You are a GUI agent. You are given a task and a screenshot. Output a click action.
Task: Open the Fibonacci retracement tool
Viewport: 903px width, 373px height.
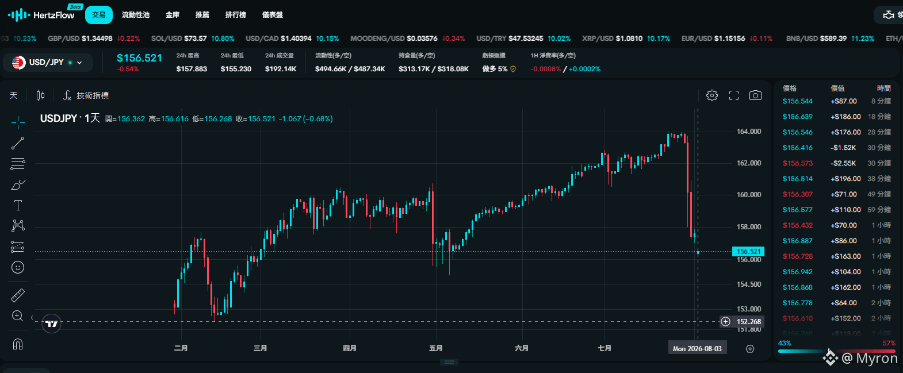coord(18,164)
